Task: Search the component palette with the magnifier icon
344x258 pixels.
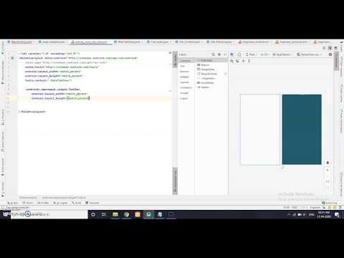Action: 214,54
